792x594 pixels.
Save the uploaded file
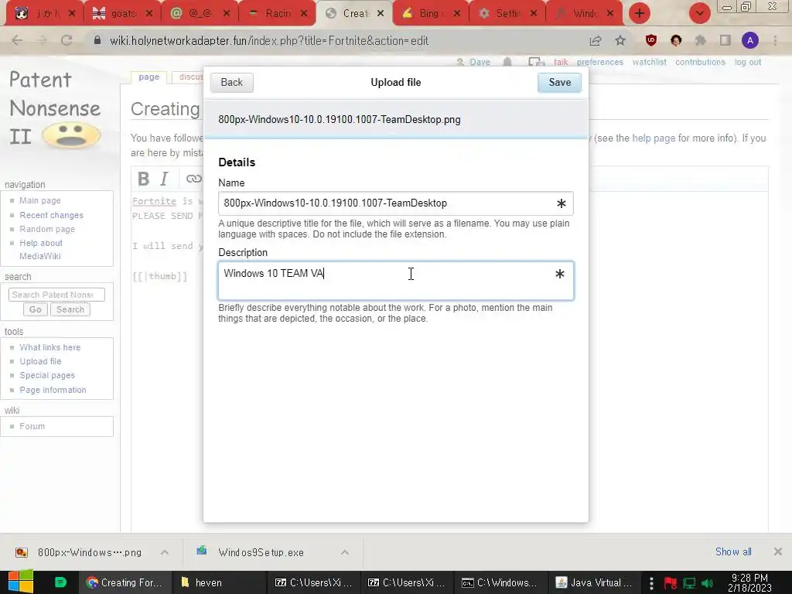click(x=560, y=82)
